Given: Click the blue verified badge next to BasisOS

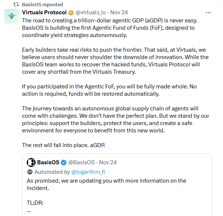Looking at the screenshot, I should click(x=63, y=162).
